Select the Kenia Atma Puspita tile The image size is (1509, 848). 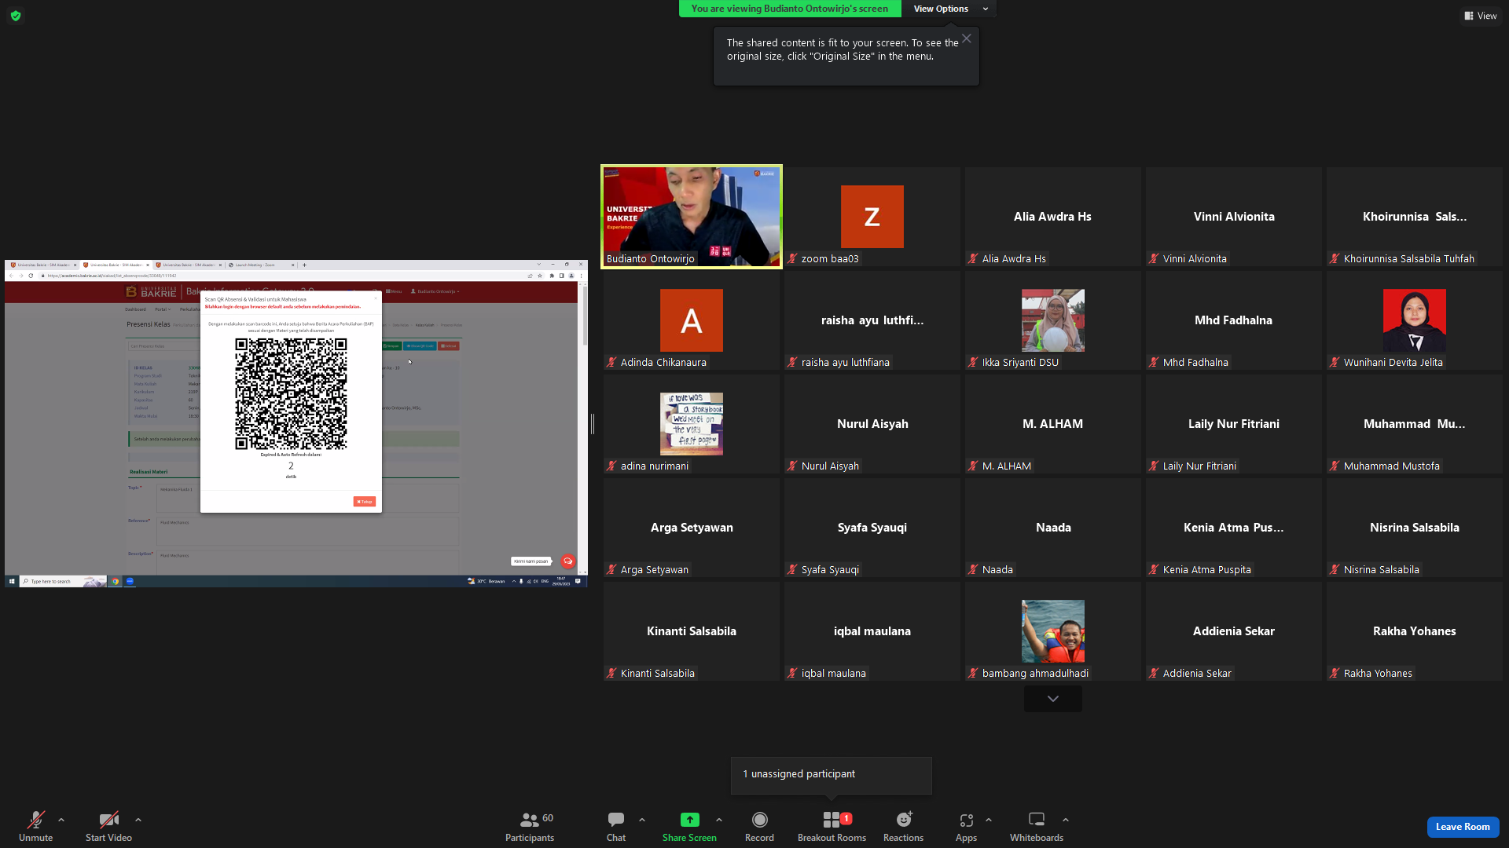[1234, 528]
